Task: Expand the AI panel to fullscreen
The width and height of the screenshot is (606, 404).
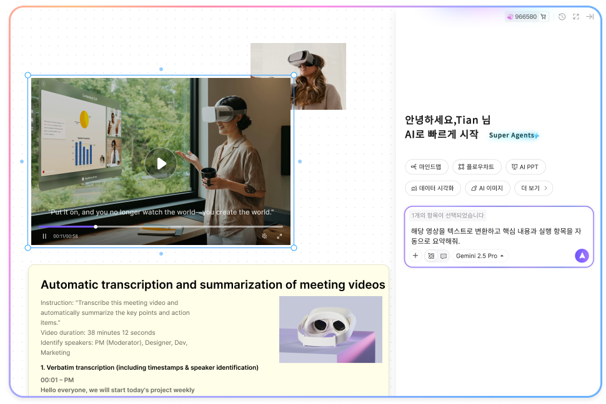Action: click(x=576, y=17)
